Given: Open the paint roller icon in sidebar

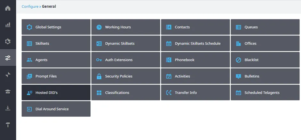Looking at the screenshot, I should click(8, 125).
